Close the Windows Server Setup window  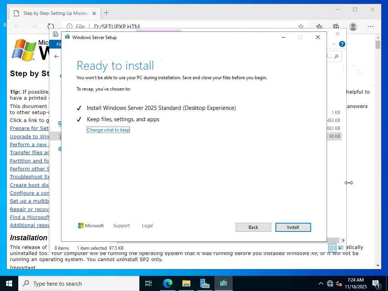[318, 37]
